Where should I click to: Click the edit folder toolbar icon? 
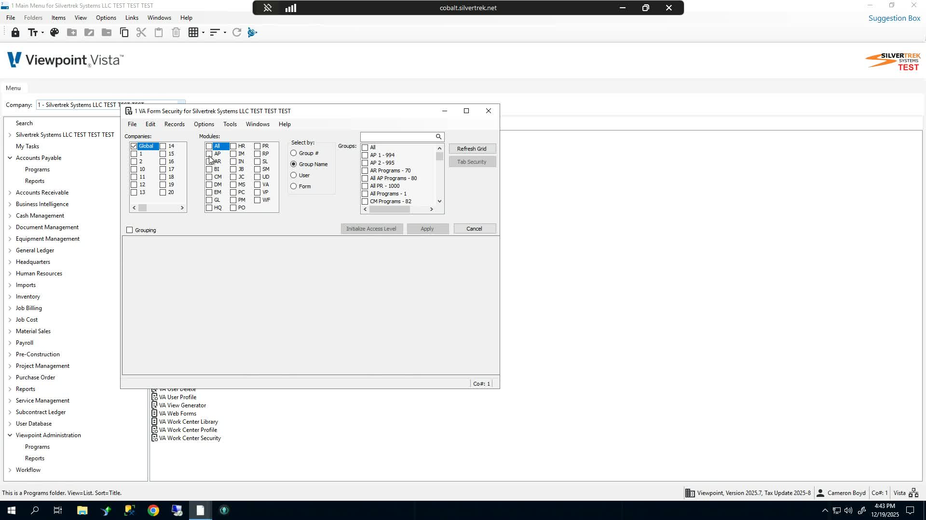89,32
